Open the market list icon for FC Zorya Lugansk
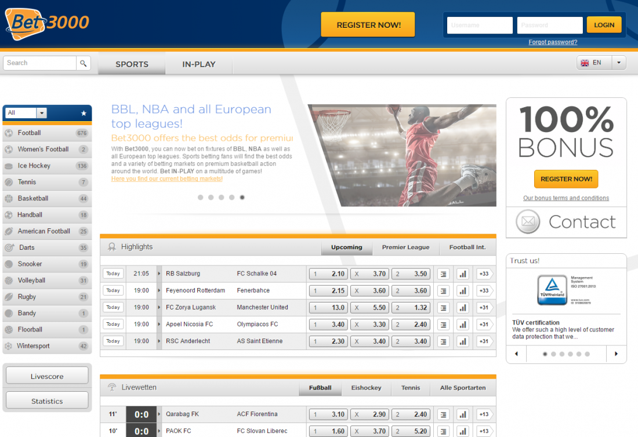Viewport: 638px width, 437px height. (x=444, y=308)
